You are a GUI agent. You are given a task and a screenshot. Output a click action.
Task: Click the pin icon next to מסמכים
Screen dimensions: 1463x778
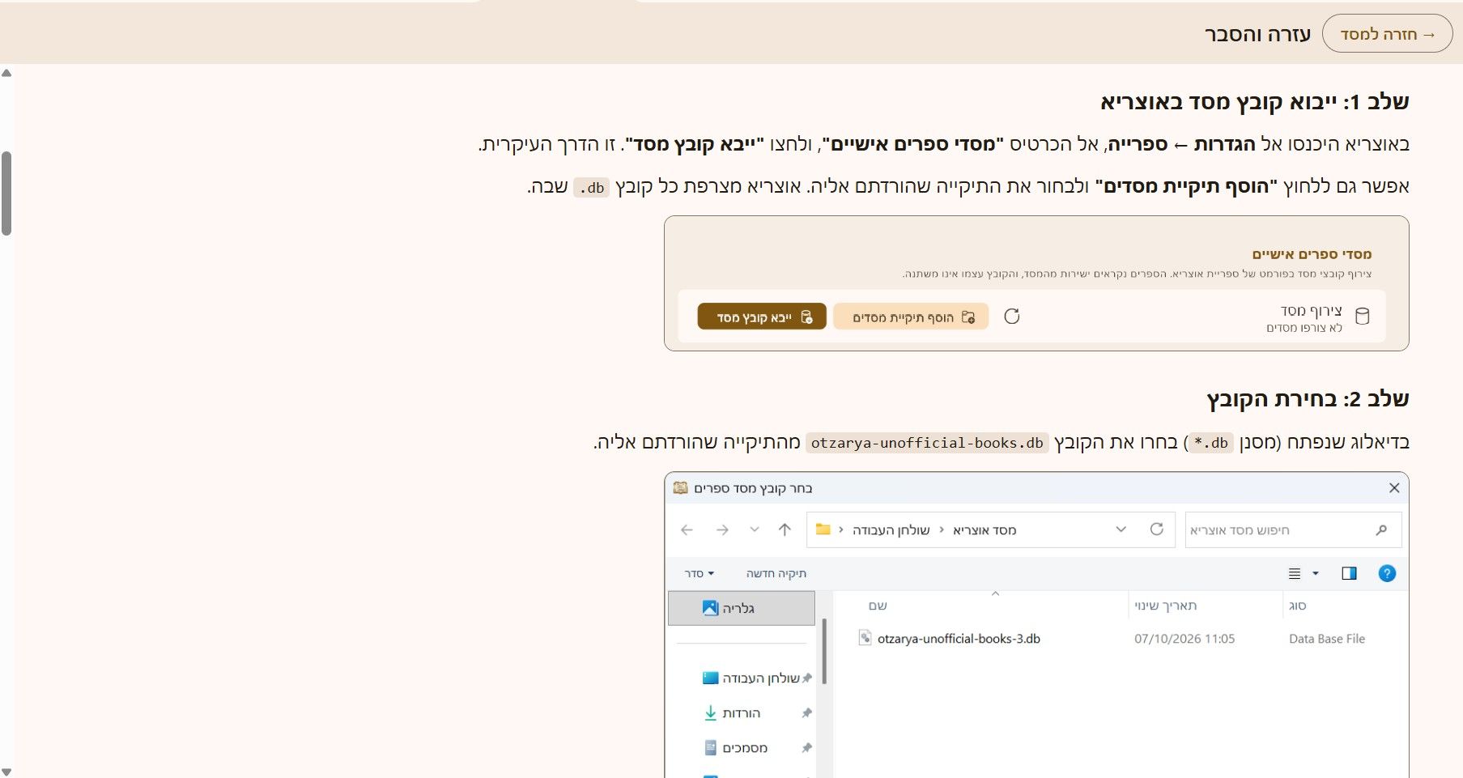tap(806, 747)
